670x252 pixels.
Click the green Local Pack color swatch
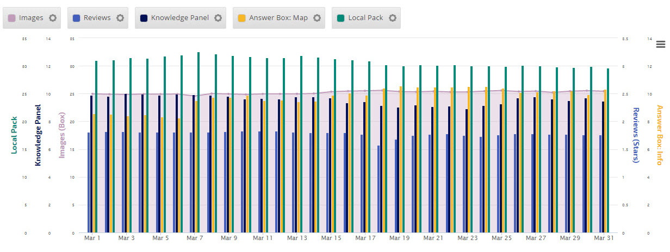coord(340,18)
